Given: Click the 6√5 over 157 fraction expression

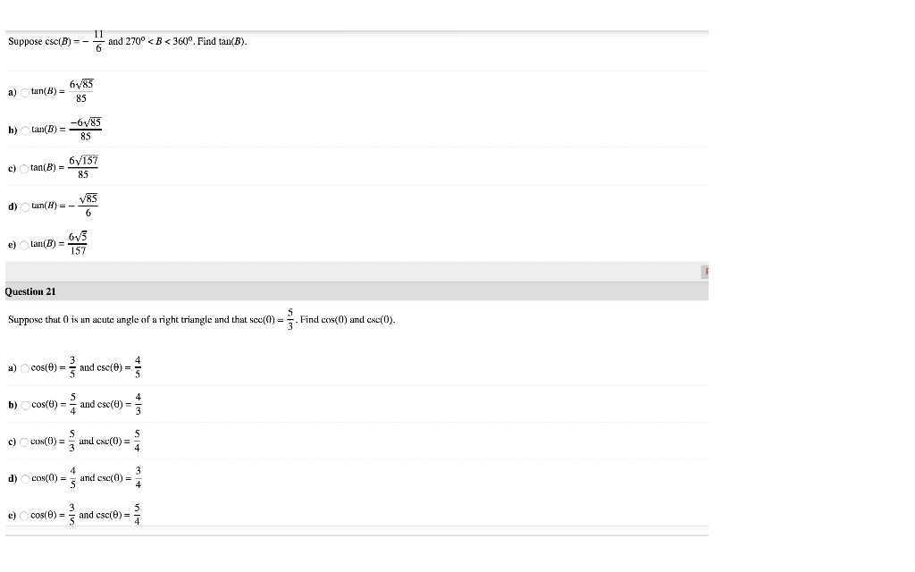Looking at the screenshot, I should tap(78, 243).
